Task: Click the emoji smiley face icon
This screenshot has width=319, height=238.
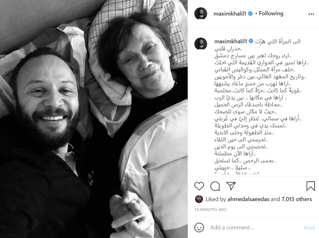Action: [x=199, y=227]
